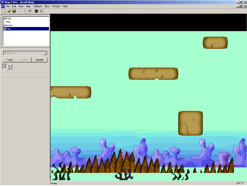The height and width of the screenshot is (186, 247).
Task: Toggle the Fore layer checkbox
Action: 5,29
